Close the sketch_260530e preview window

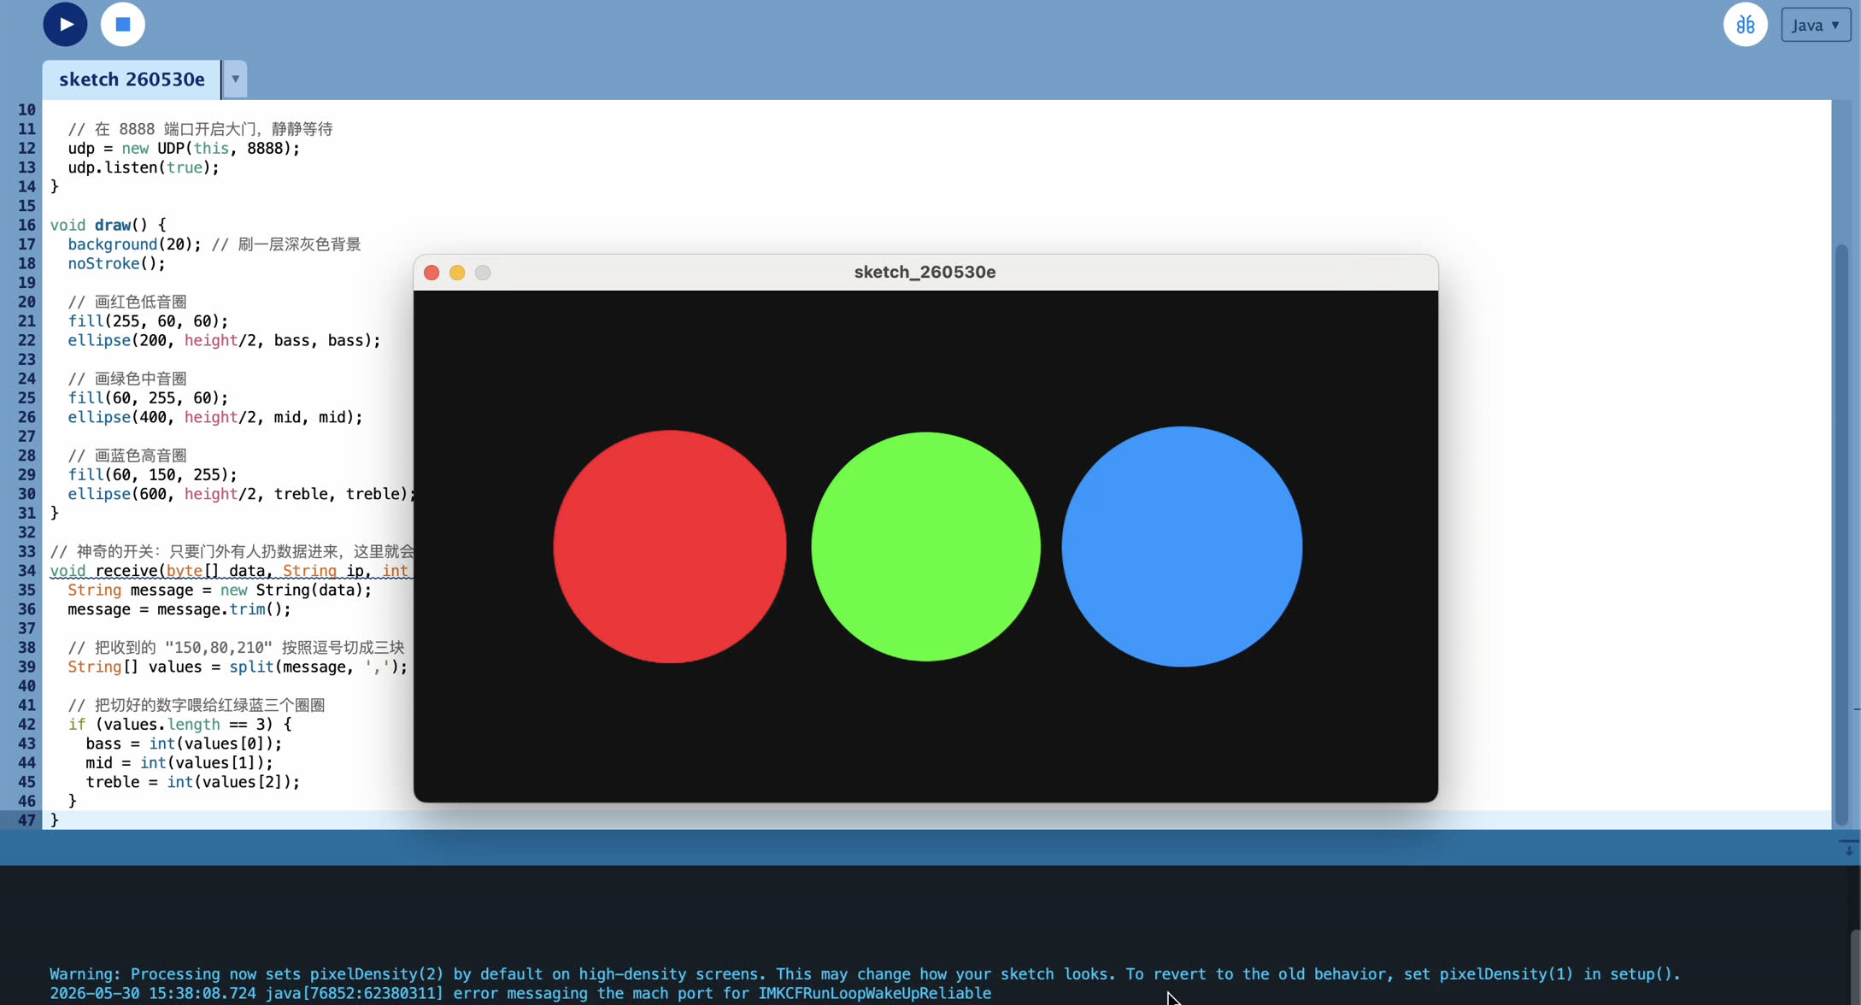point(431,273)
